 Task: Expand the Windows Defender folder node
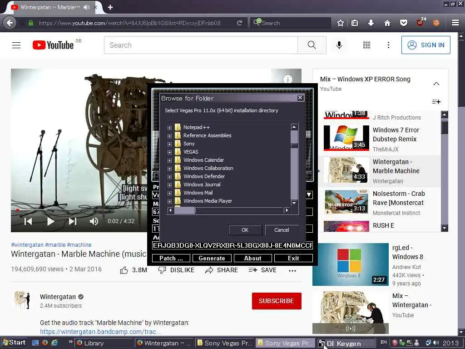pyautogui.click(x=169, y=177)
